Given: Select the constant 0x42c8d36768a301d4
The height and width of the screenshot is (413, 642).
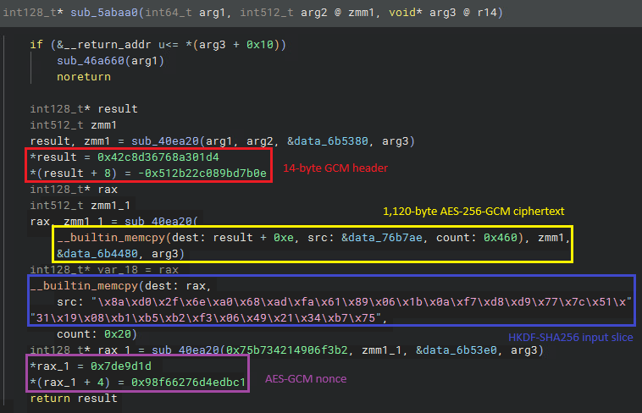Looking at the screenshot, I should pos(158,157).
